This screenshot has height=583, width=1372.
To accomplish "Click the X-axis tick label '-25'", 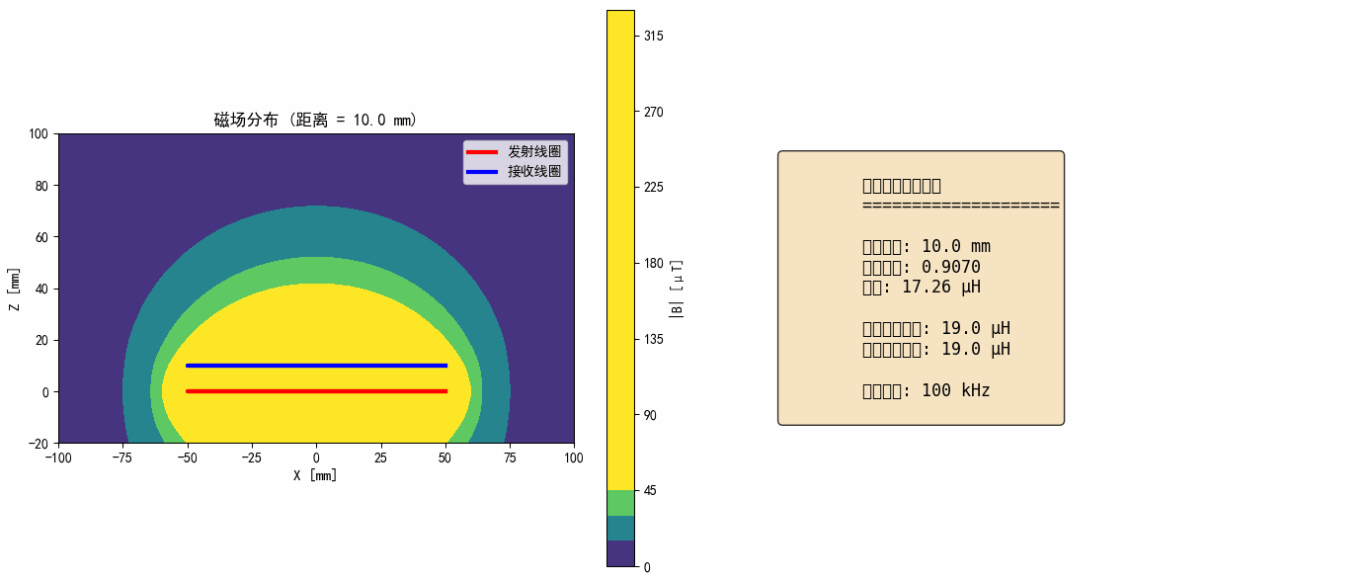I will tap(252, 458).
